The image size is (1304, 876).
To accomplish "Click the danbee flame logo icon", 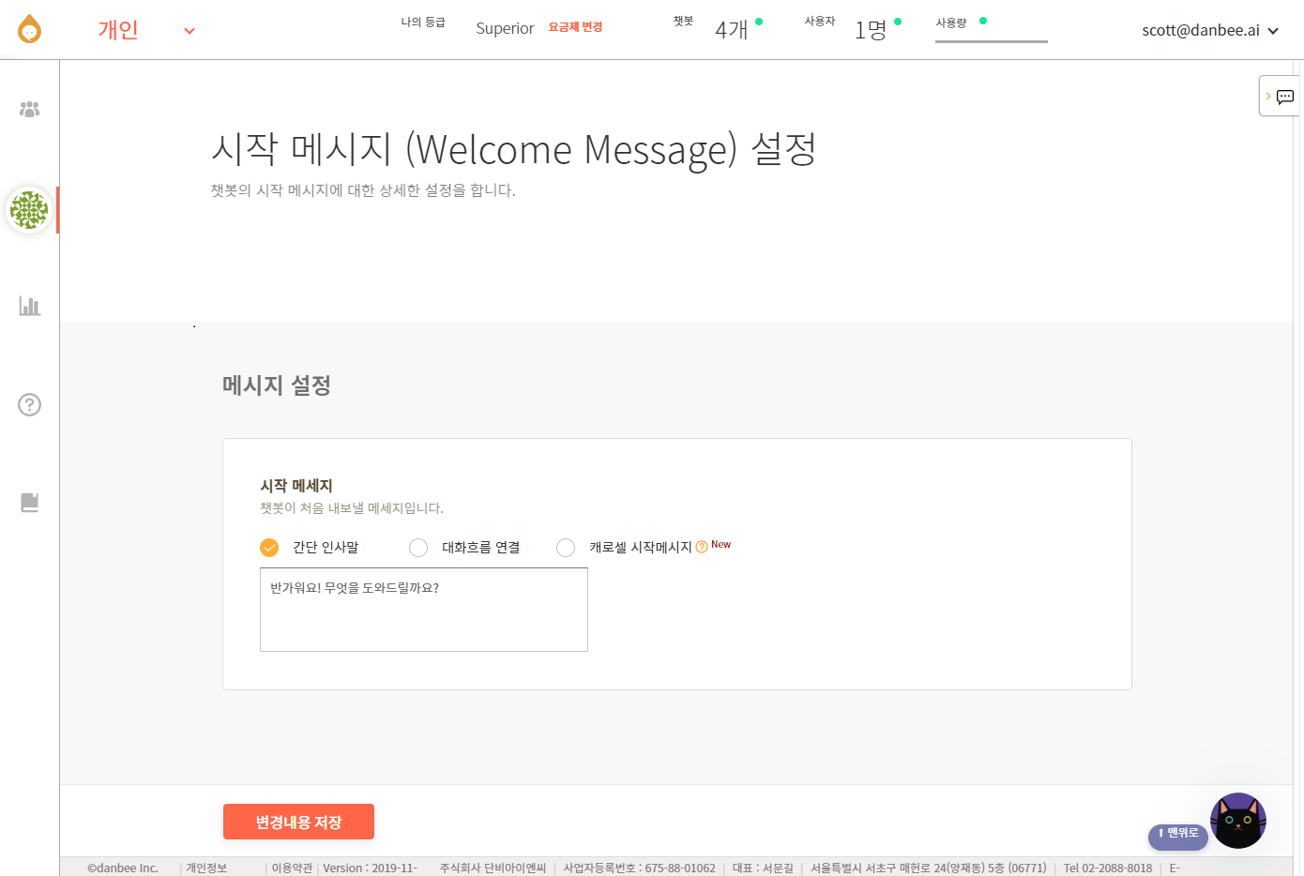I will tap(30, 29).
